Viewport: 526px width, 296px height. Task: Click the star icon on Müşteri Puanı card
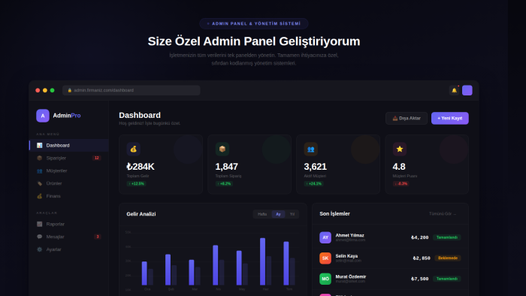[x=400, y=150]
